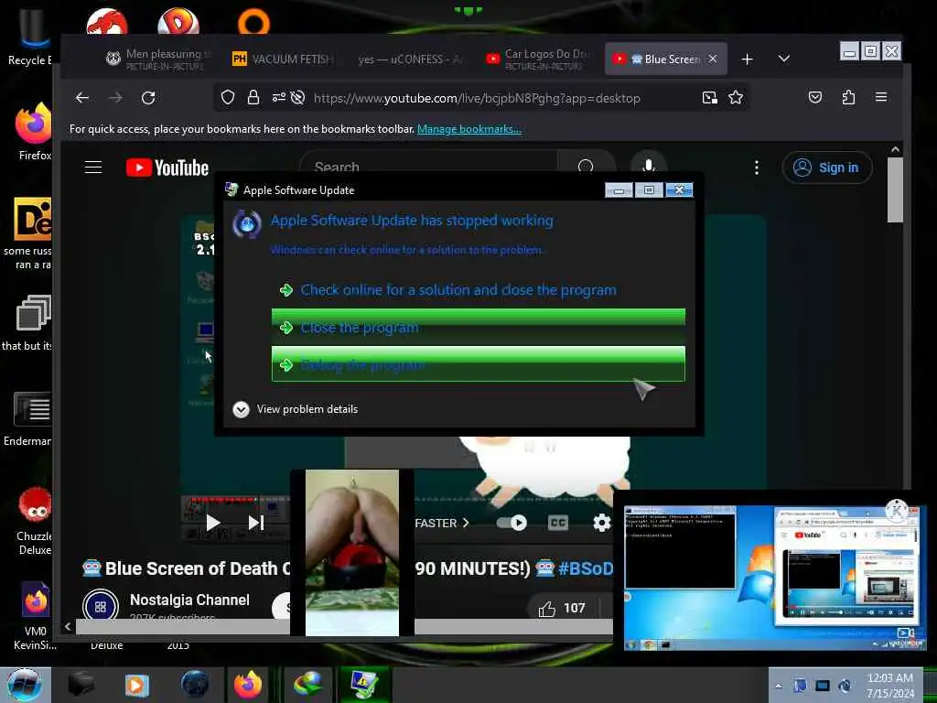Open Nostalgia Channel name link
Image resolution: width=937 pixels, height=703 pixels.
[x=189, y=600]
